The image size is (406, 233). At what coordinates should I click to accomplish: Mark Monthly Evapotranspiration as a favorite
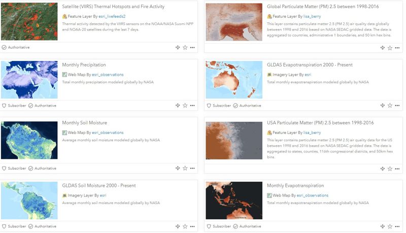(390, 226)
